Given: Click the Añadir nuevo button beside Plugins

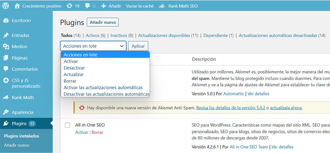Looking at the screenshot, I should pos(103,22).
